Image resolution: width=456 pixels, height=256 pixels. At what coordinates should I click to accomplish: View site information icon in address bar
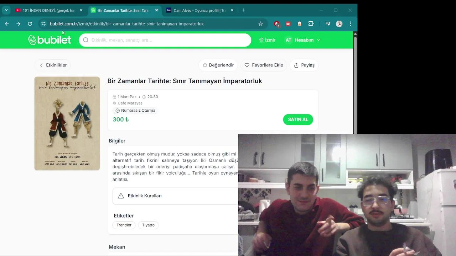pos(43,24)
